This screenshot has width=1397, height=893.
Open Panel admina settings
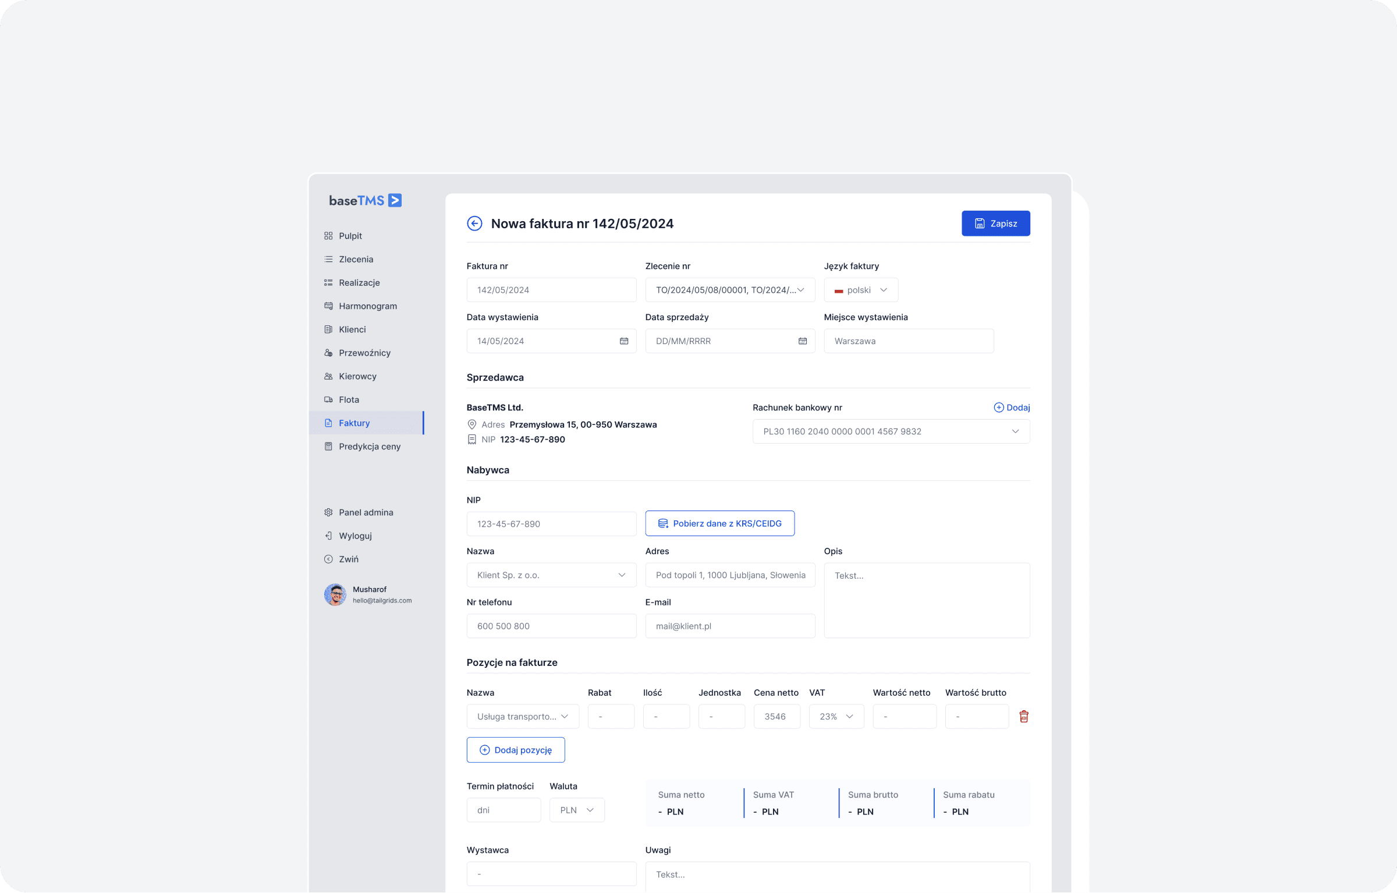click(366, 512)
